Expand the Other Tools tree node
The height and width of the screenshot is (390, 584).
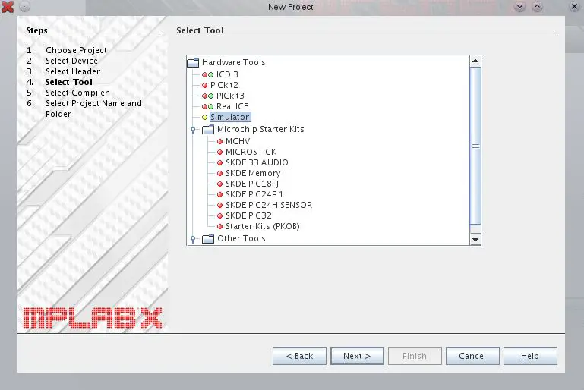[x=193, y=239]
